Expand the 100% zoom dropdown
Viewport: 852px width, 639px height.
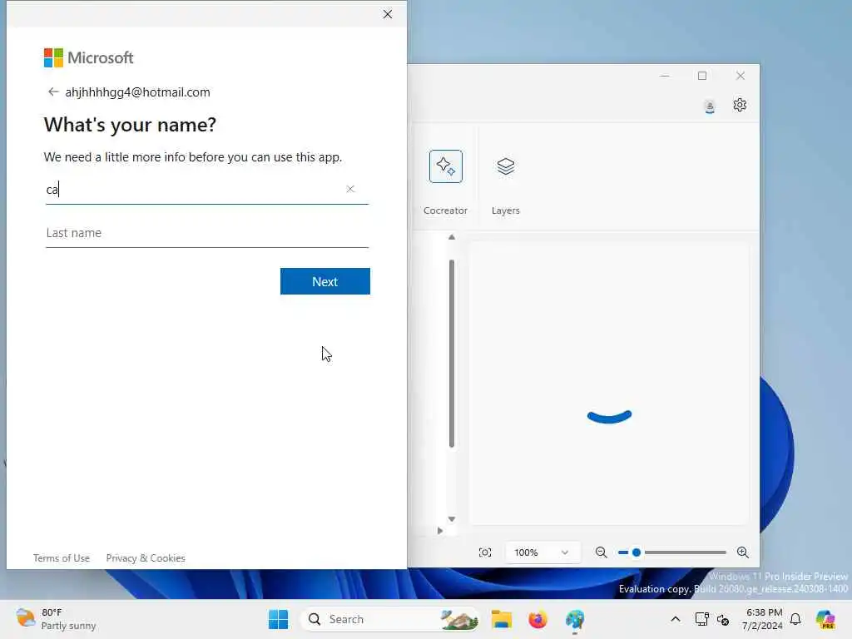tap(542, 552)
